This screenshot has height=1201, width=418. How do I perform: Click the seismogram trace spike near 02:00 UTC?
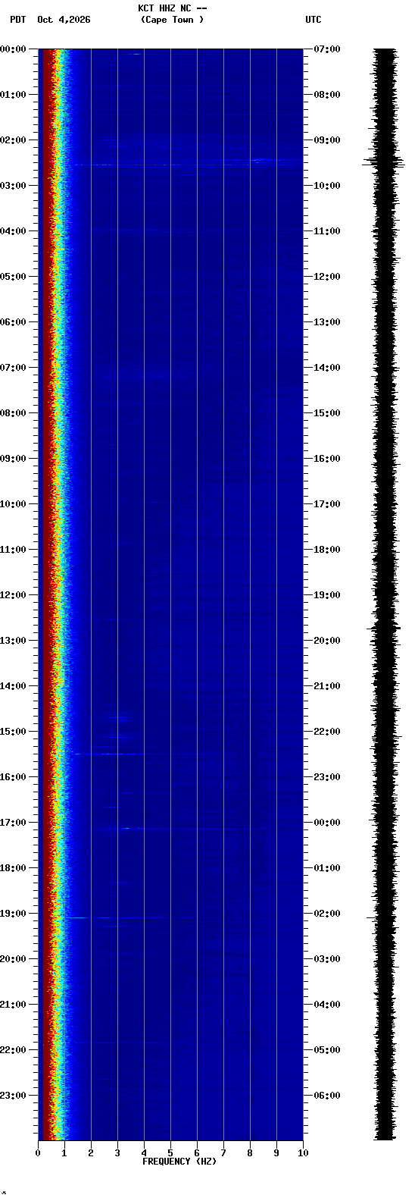[x=382, y=917]
